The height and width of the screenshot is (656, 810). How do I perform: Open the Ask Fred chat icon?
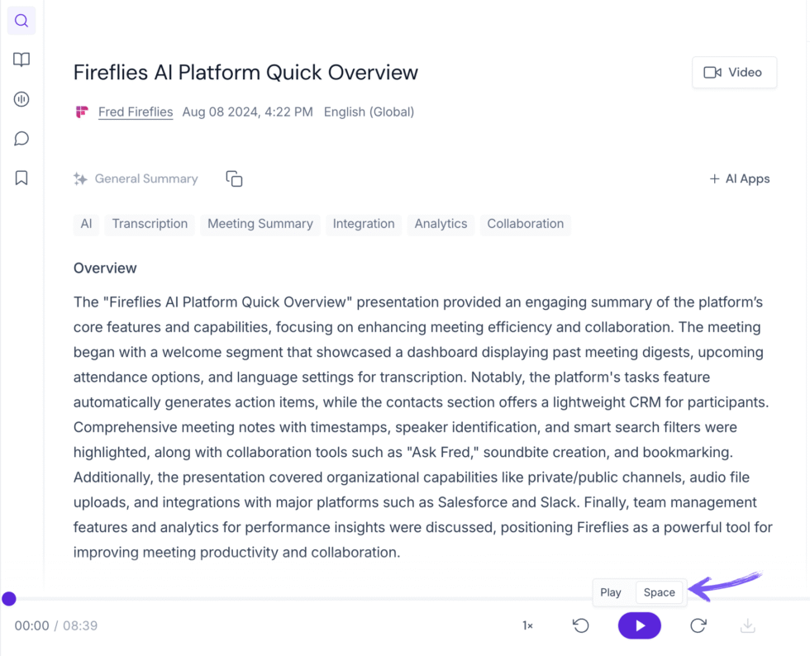(x=21, y=138)
